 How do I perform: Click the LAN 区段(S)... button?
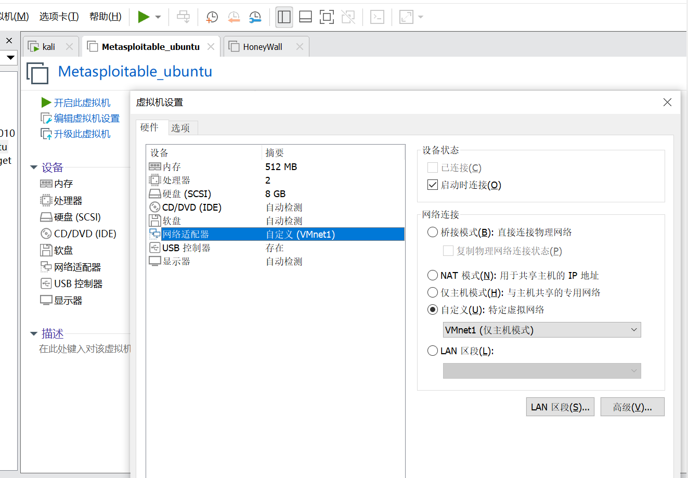[560, 407]
